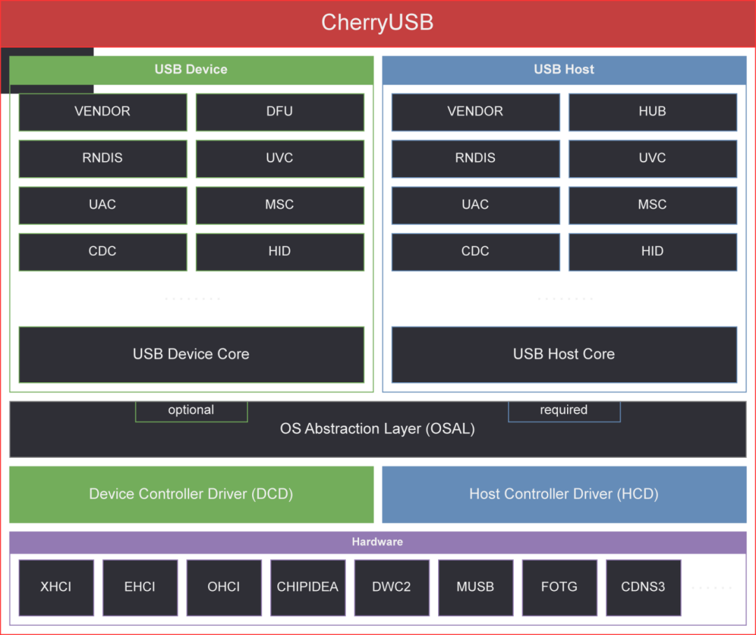The height and width of the screenshot is (635, 756).
Task: Click the EHCI hardware block
Action: coord(140,588)
